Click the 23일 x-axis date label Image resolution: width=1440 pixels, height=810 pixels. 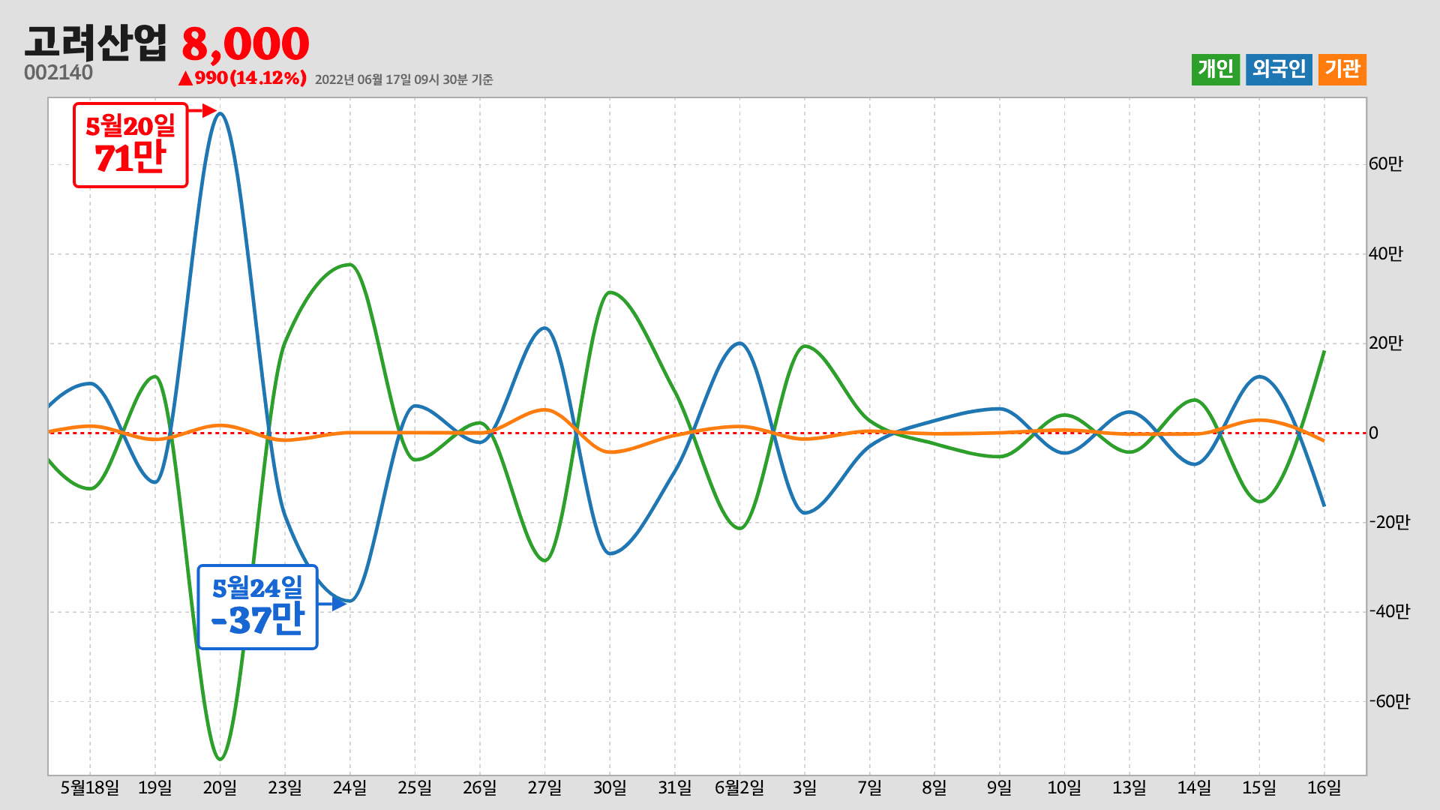pyautogui.click(x=285, y=787)
